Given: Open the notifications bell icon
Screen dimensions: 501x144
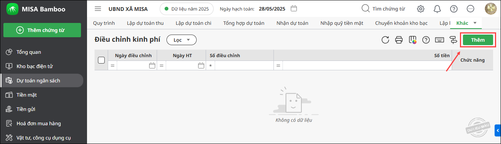Looking at the screenshot, I should pyautogui.click(x=437, y=9).
